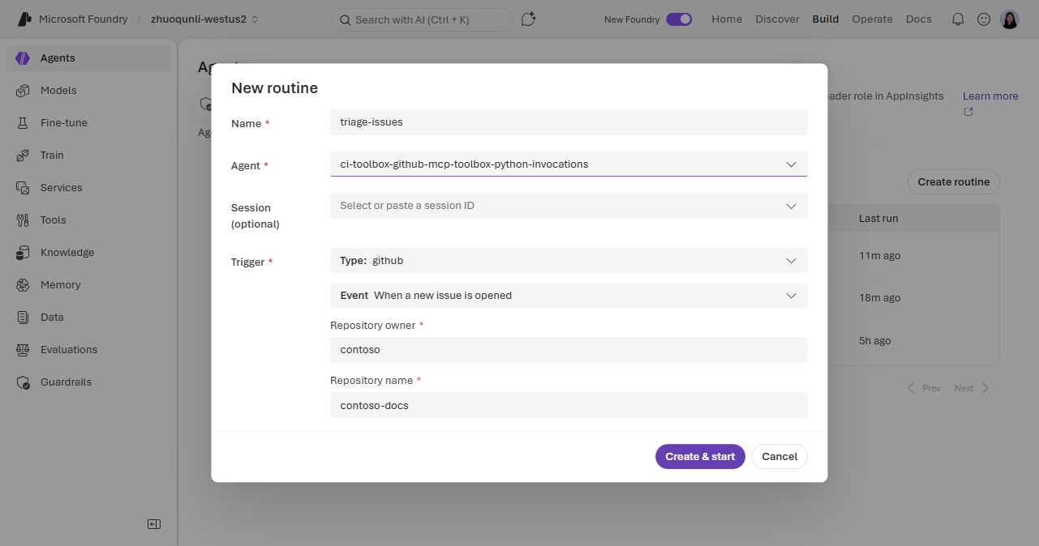
Task: Go to the Operate tab
Action: 872,19
